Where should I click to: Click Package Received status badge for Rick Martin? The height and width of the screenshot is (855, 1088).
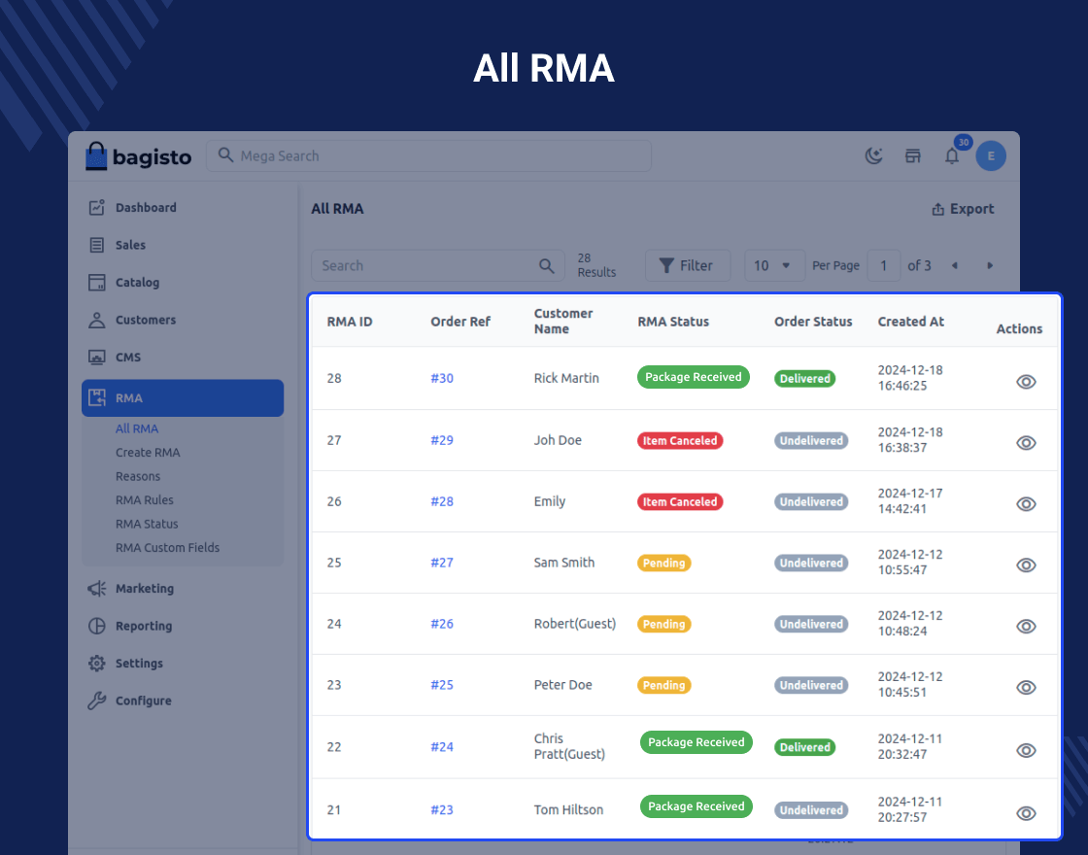693,377
